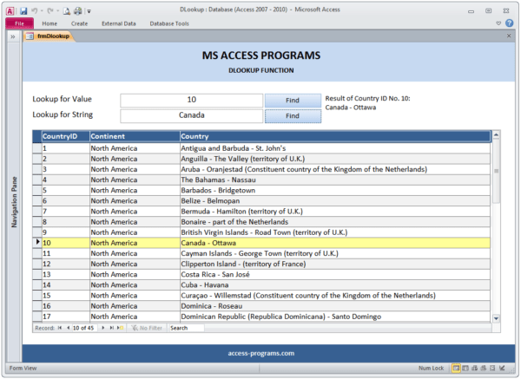Click the record selector for row 1
Screen dimensions: 521x379
(37, 148)
